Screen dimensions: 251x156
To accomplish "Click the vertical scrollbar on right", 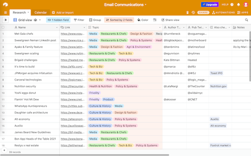I will click(x=250, y=56).
